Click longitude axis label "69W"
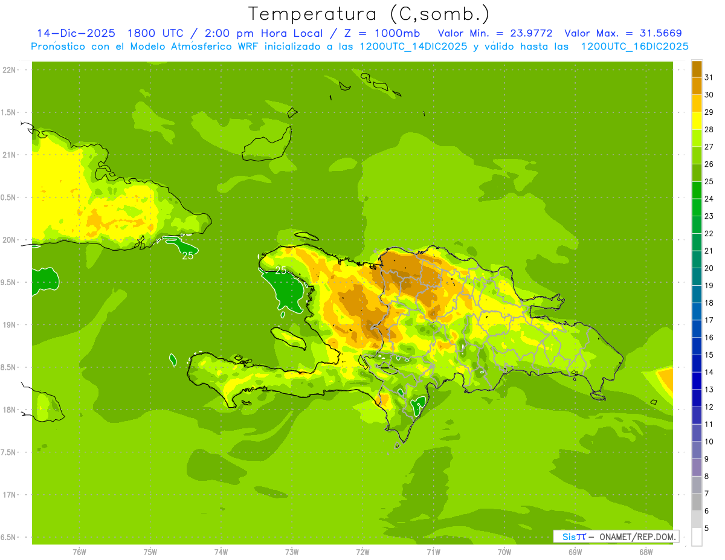Viewport: 725px width, 560px height. point(575,552)
